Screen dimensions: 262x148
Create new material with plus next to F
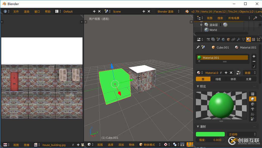pos(226,73)
